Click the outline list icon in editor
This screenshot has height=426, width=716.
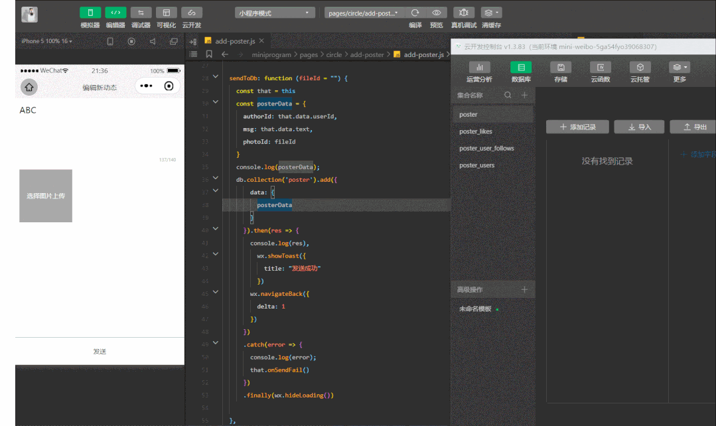pos(194,54)
